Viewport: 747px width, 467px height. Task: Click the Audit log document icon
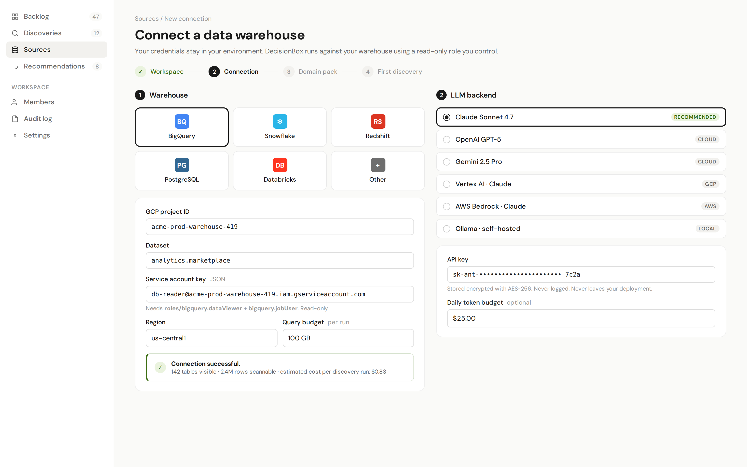pyautogui.click(x=15, y=119)
